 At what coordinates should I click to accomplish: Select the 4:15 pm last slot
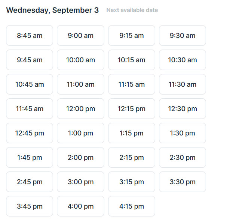click(132, 206)
